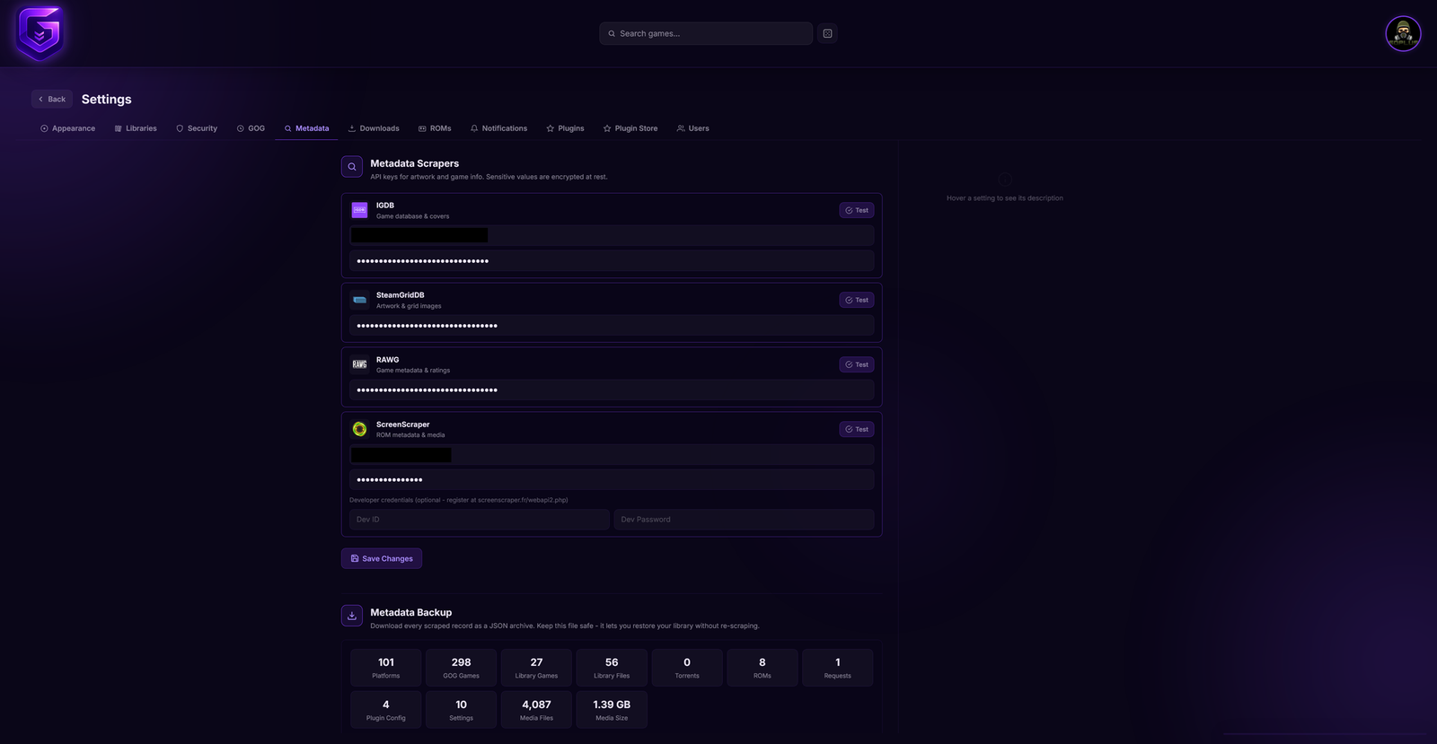Open the Security tab

pos(197,128)
